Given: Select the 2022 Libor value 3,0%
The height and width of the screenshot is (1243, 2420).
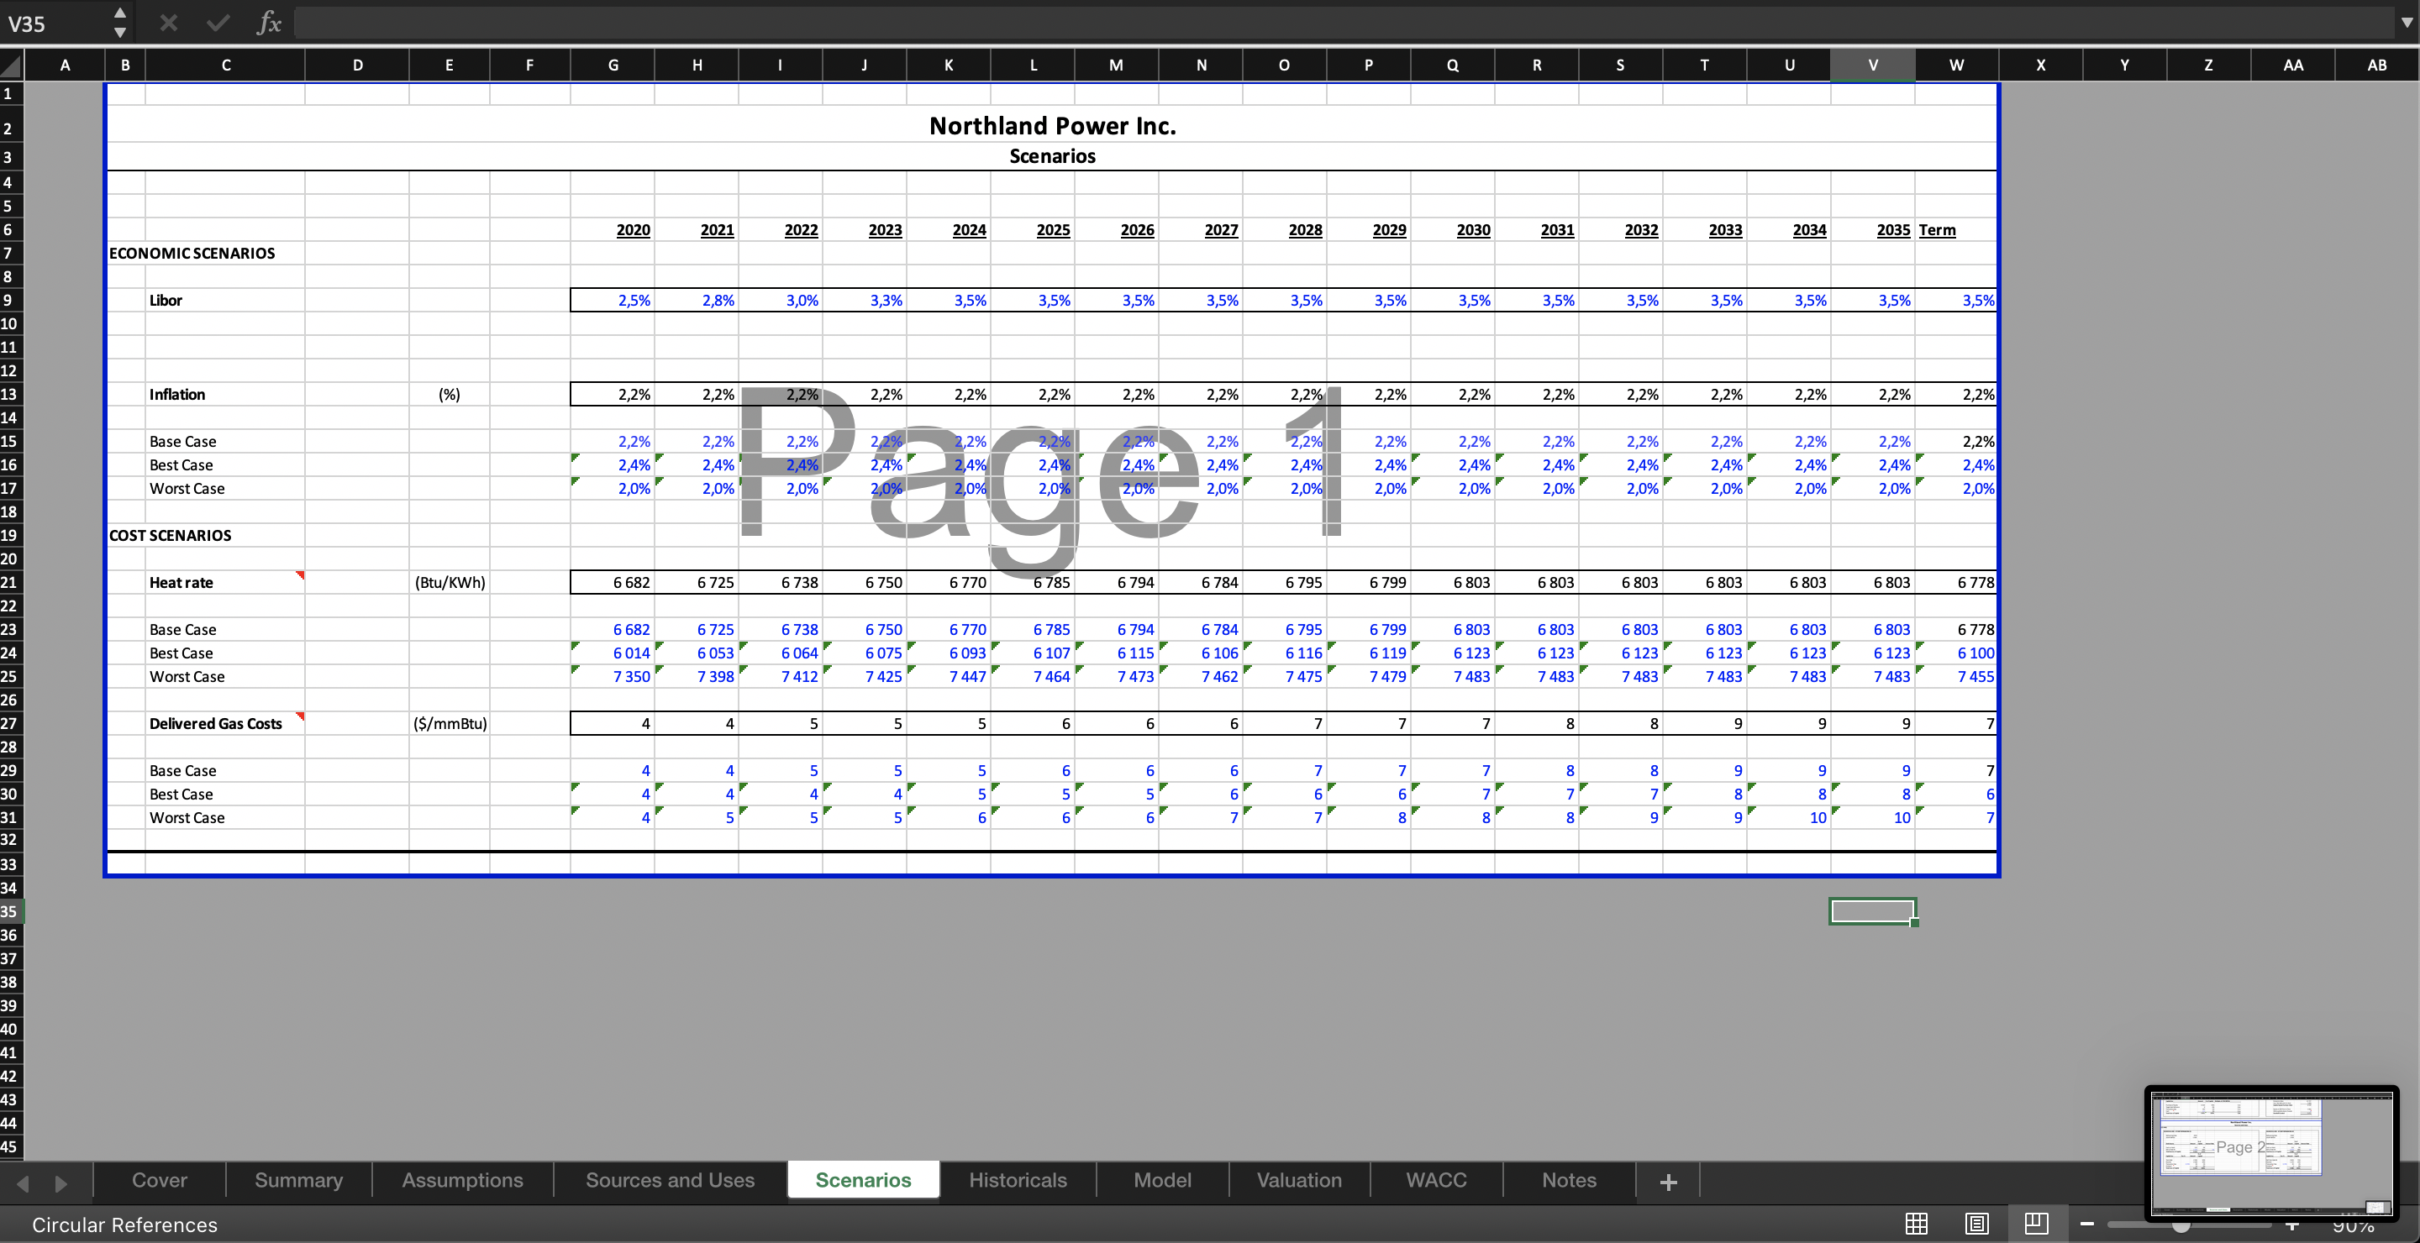Looking at the screenshot, I should (x=781, y=301).
